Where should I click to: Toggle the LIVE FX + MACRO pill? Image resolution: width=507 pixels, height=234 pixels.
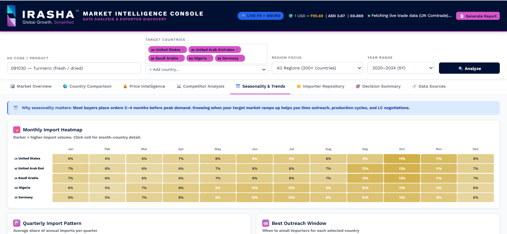pos(261,16)
